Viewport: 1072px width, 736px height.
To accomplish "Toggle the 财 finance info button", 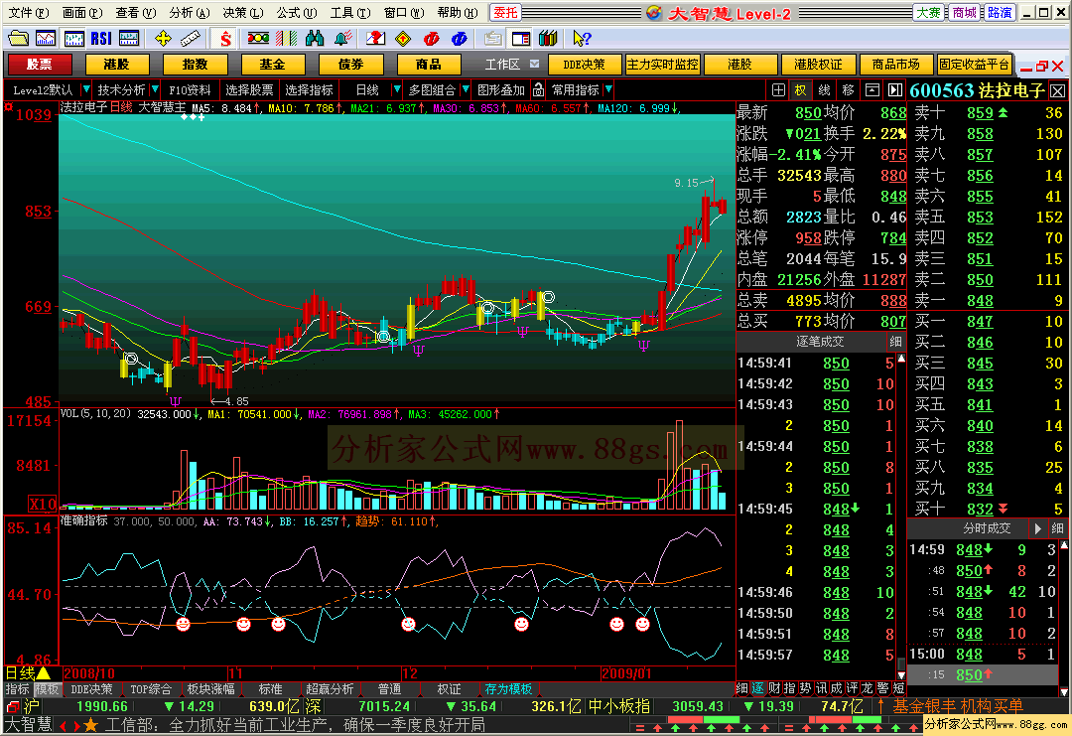I will tap(773, 688).
